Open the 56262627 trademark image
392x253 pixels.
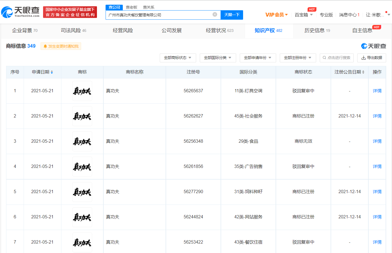(x=82, y=116)
